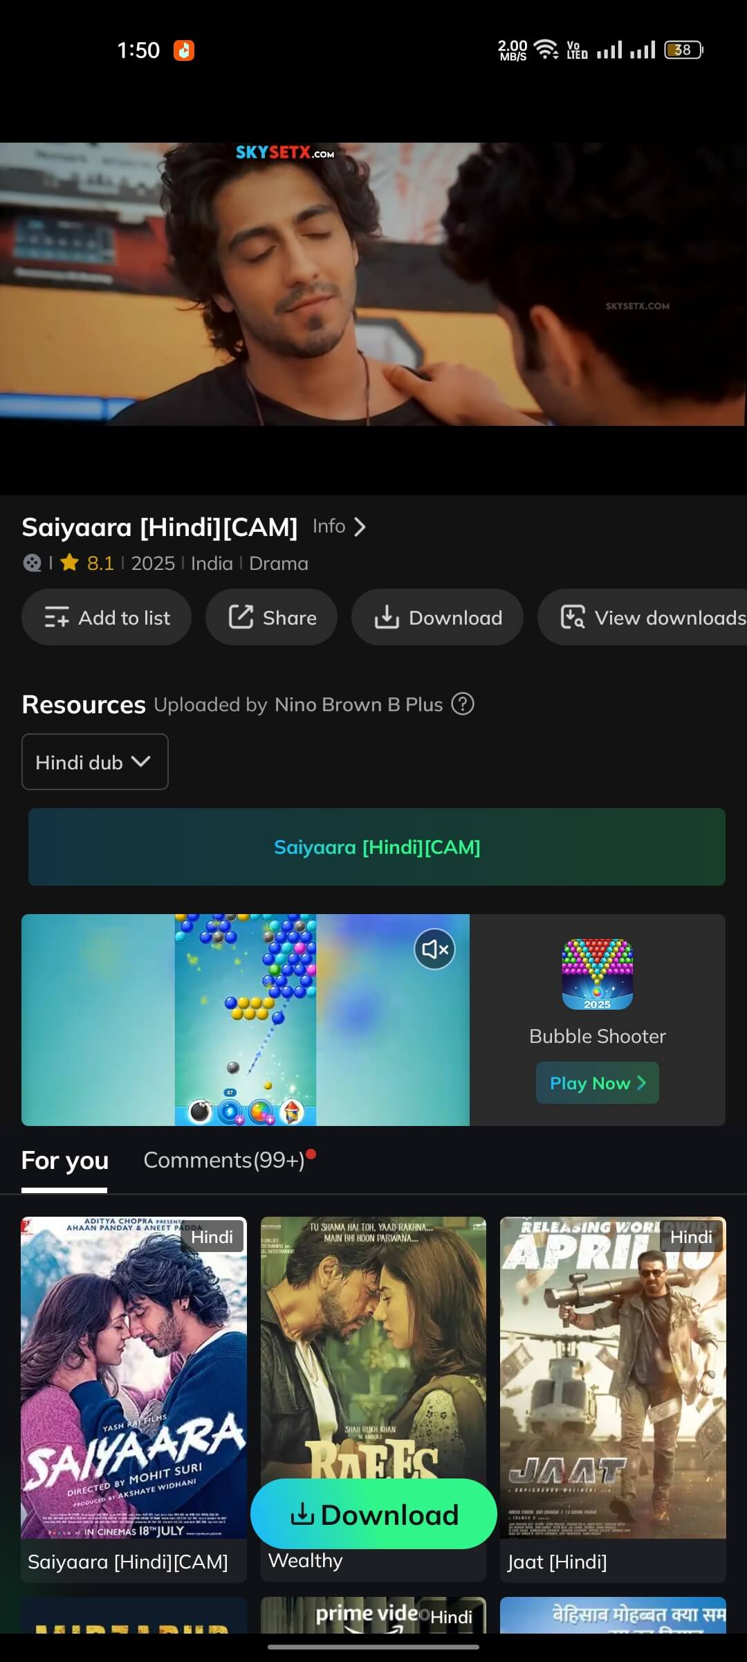Open the Jaat poster thumbnail
Screen dimensions: 747x1662
pos(613,1377)
